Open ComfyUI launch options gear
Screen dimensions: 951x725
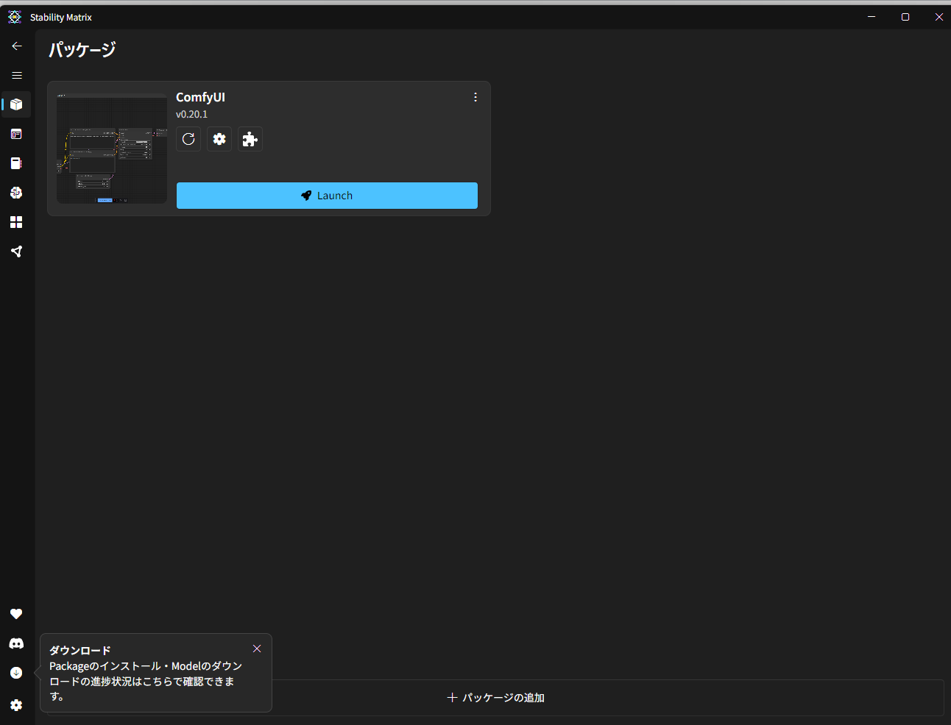coord(219,139)
